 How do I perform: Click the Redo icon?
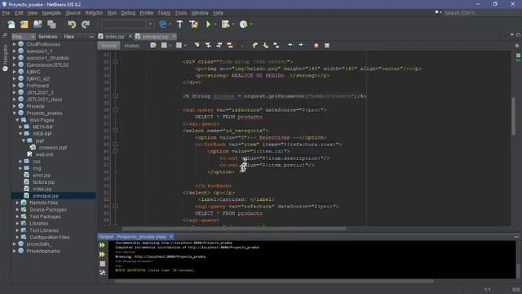86,24
